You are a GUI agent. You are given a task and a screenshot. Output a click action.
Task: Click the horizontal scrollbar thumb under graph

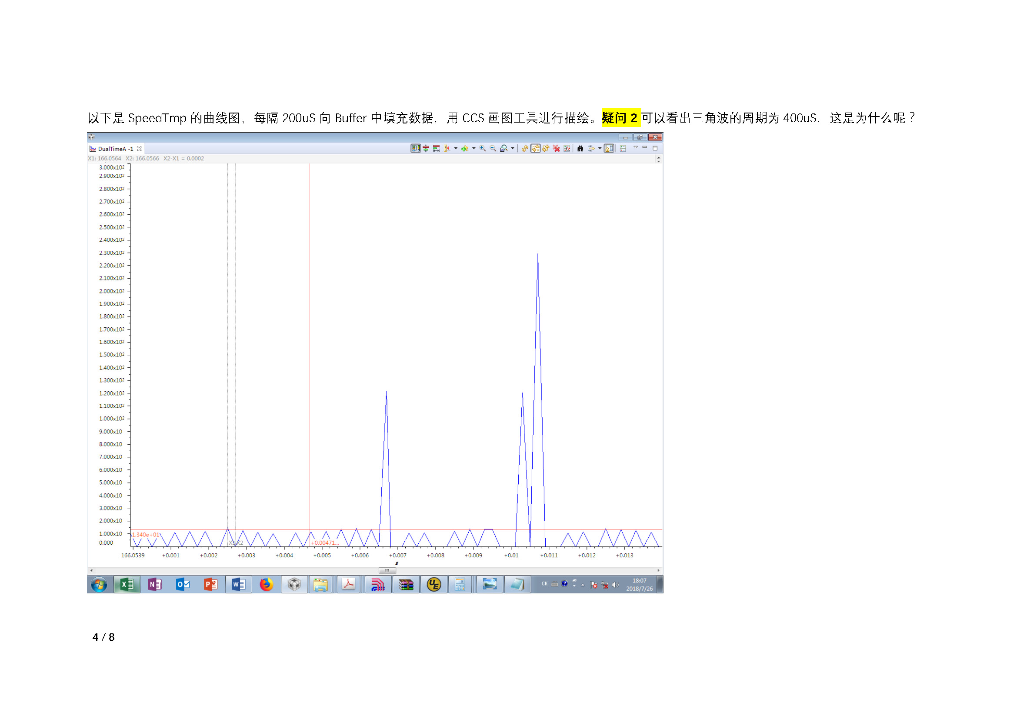[387, 571]
